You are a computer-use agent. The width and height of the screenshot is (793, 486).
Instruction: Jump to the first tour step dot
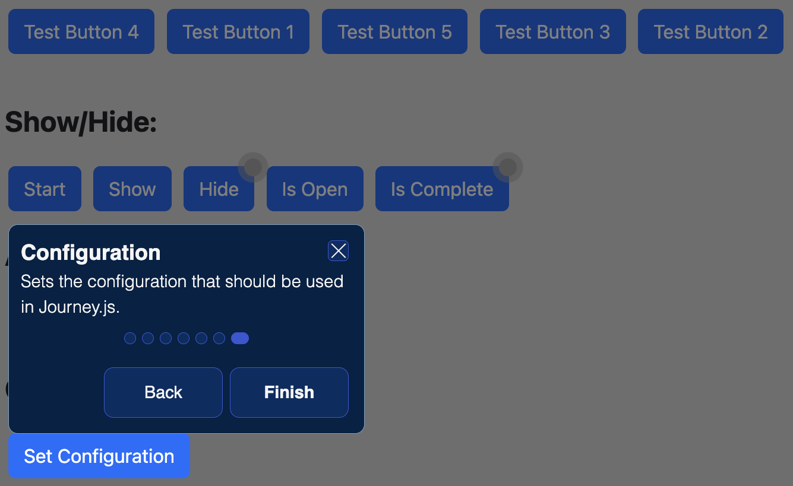click(130, 338)
